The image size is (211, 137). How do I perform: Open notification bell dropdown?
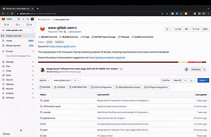tap(168, 29)
